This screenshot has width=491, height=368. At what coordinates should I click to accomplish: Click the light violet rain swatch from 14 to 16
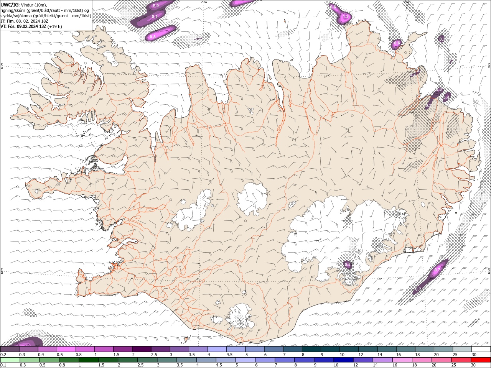382,360
